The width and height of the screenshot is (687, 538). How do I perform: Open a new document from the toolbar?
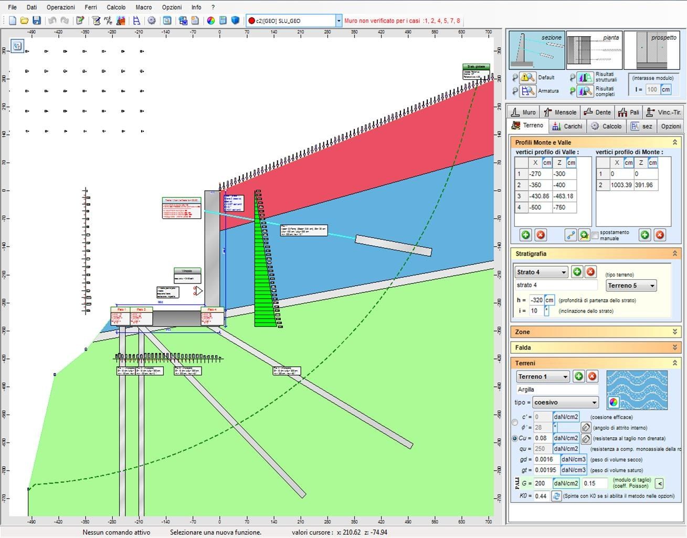coord(10,19)
